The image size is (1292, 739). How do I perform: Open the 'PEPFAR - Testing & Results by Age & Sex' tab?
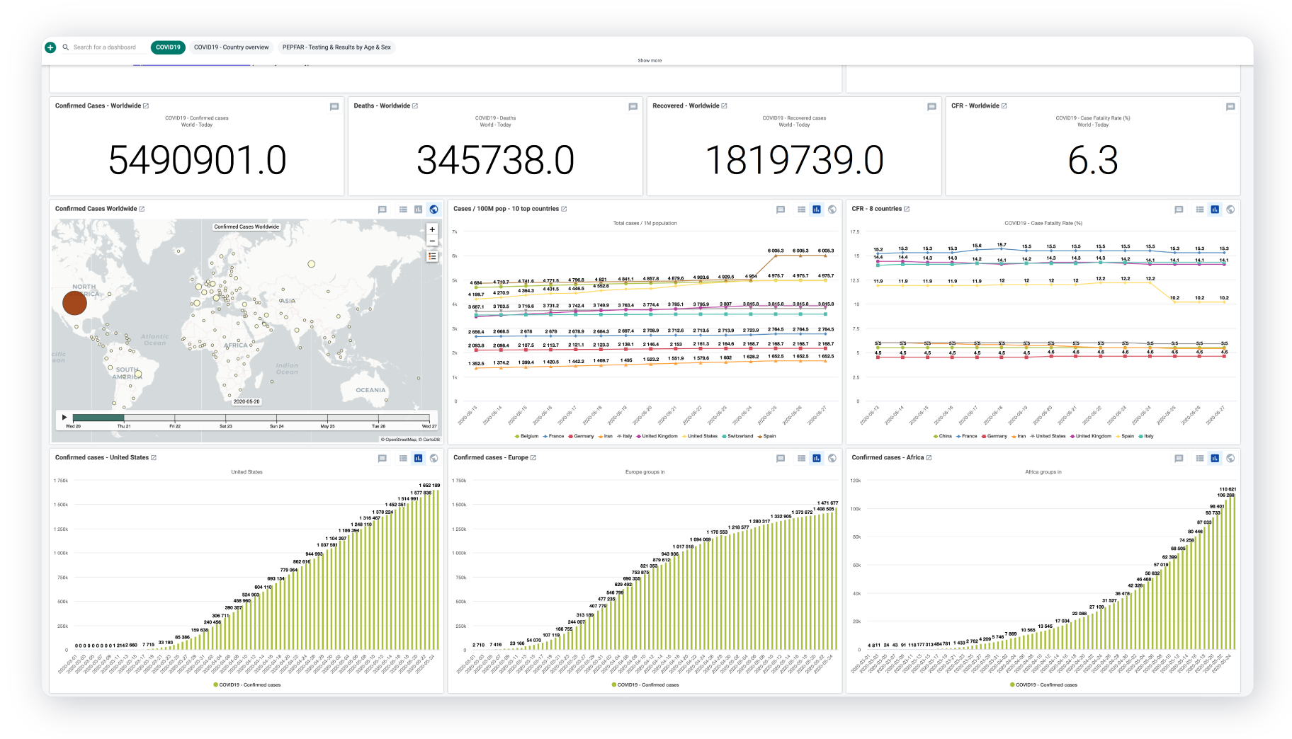click(x=336, y=47)
